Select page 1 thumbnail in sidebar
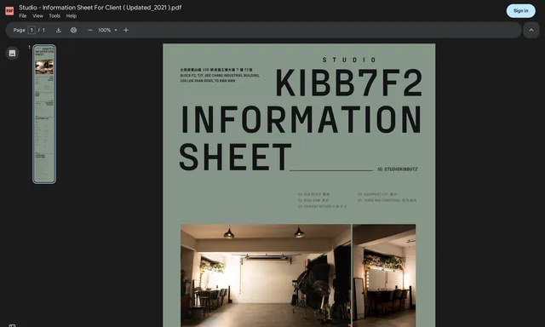The width and height of the screenshot is (545, 327). click(x=44, y=113)
